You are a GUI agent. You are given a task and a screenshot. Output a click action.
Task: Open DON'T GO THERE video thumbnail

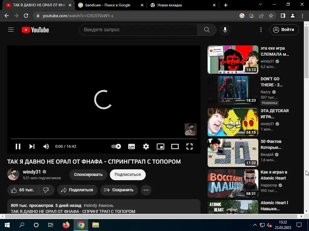coord(233,90)
